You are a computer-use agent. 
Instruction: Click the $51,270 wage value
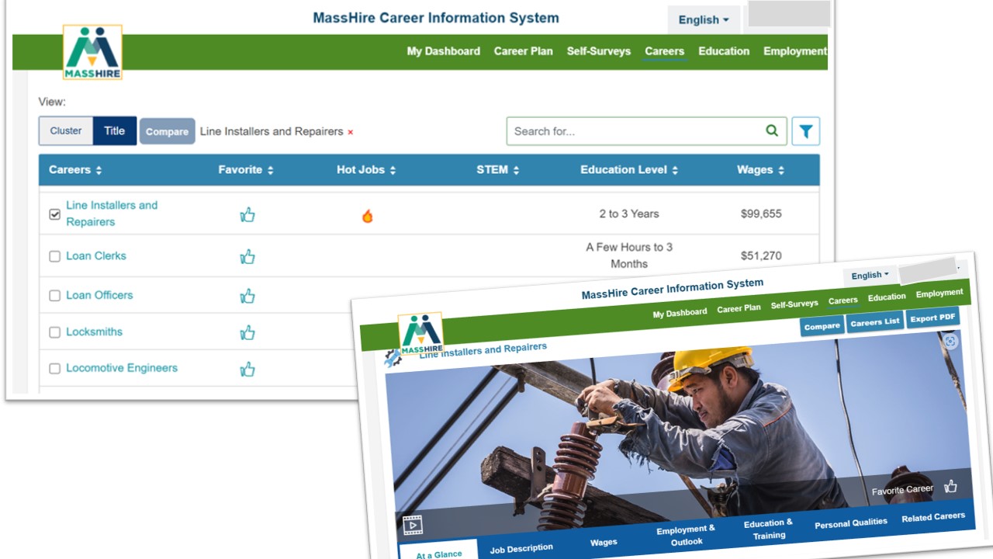tap(761, 255)
